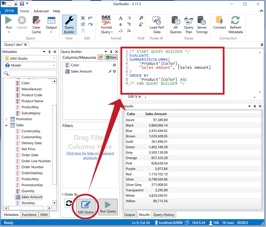Open the keyboard shortcuts help link
Screen dimensions: 266x227
90,156
